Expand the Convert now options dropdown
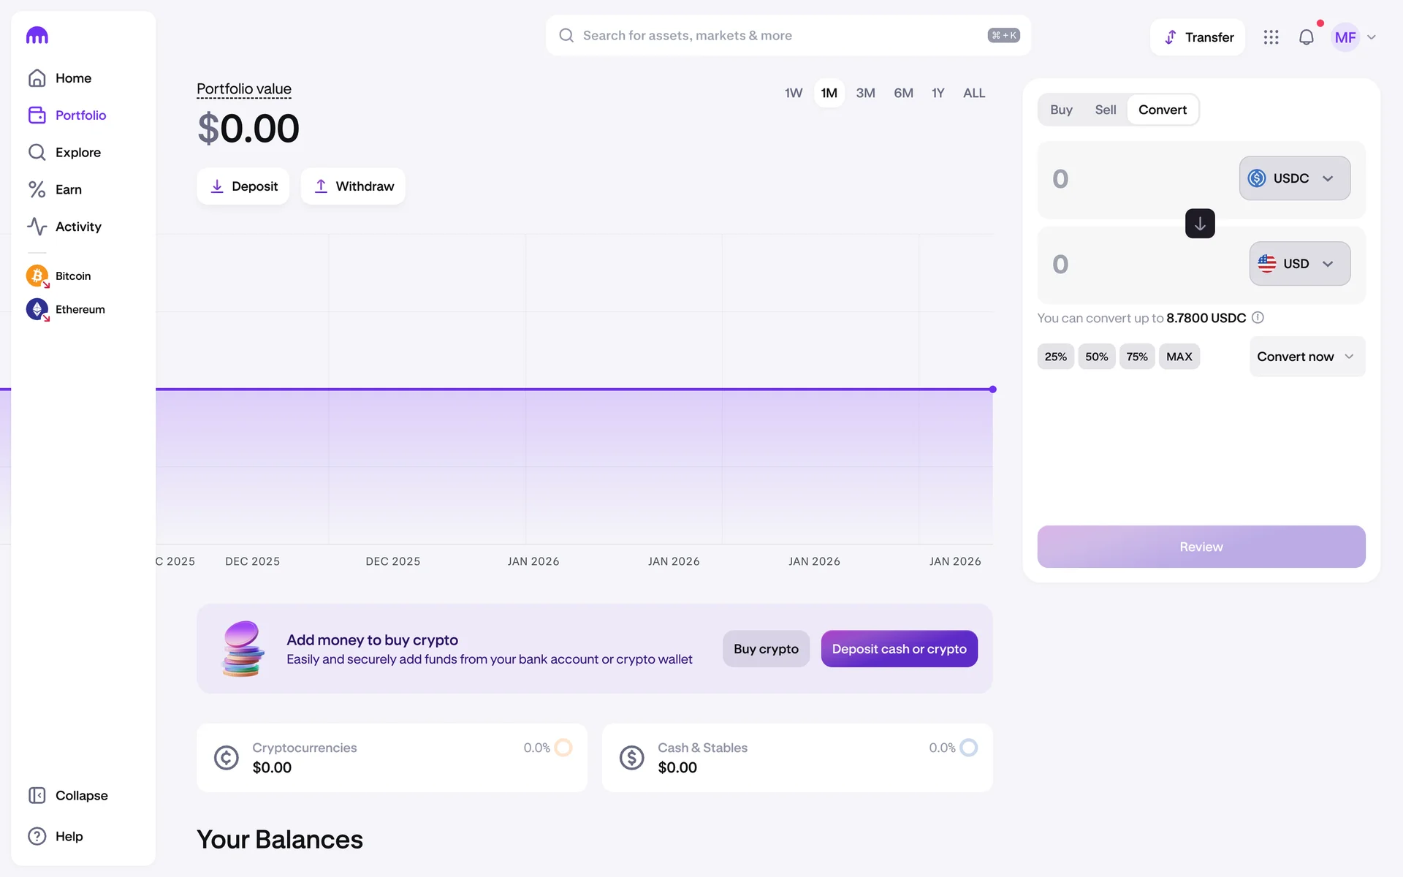The width and height of the screenshot is (1403, 877). pos(1306,357)
